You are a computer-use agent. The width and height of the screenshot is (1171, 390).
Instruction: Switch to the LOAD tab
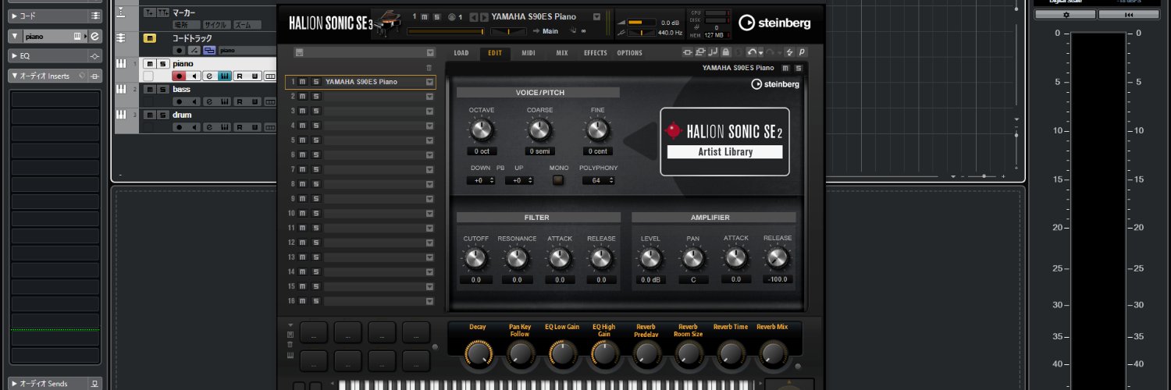pyautogui.click(x=461, y=53)
